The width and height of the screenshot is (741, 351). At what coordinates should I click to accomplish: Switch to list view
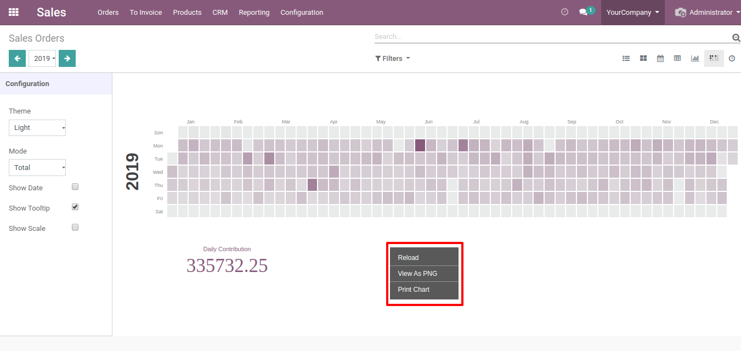pos(626,59)
